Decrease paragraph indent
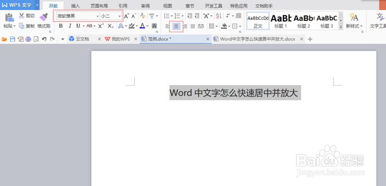Viewport: 386px width, 186px height. [x=190, y=16]
